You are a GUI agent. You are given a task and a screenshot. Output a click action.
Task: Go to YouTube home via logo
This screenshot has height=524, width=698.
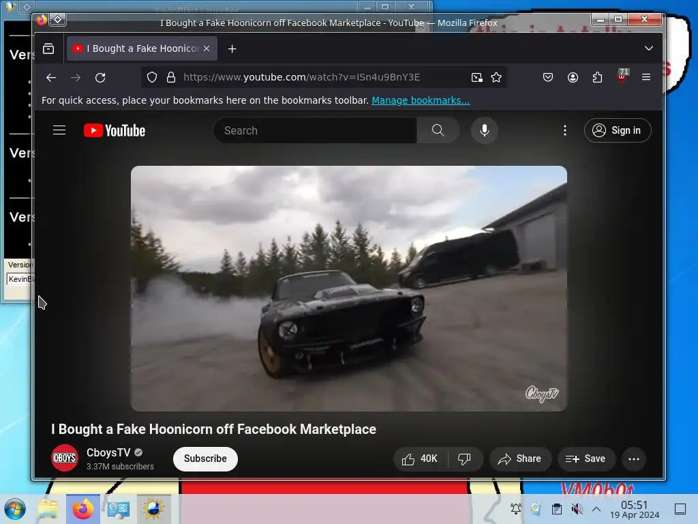coord(115,130)
